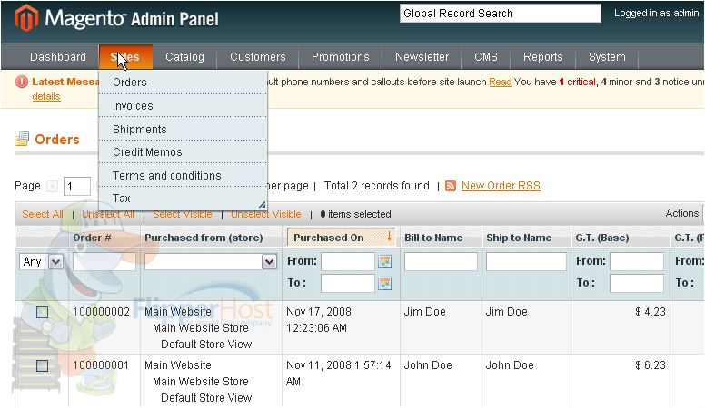Open the Purchased from store filter dropdown

211,262
